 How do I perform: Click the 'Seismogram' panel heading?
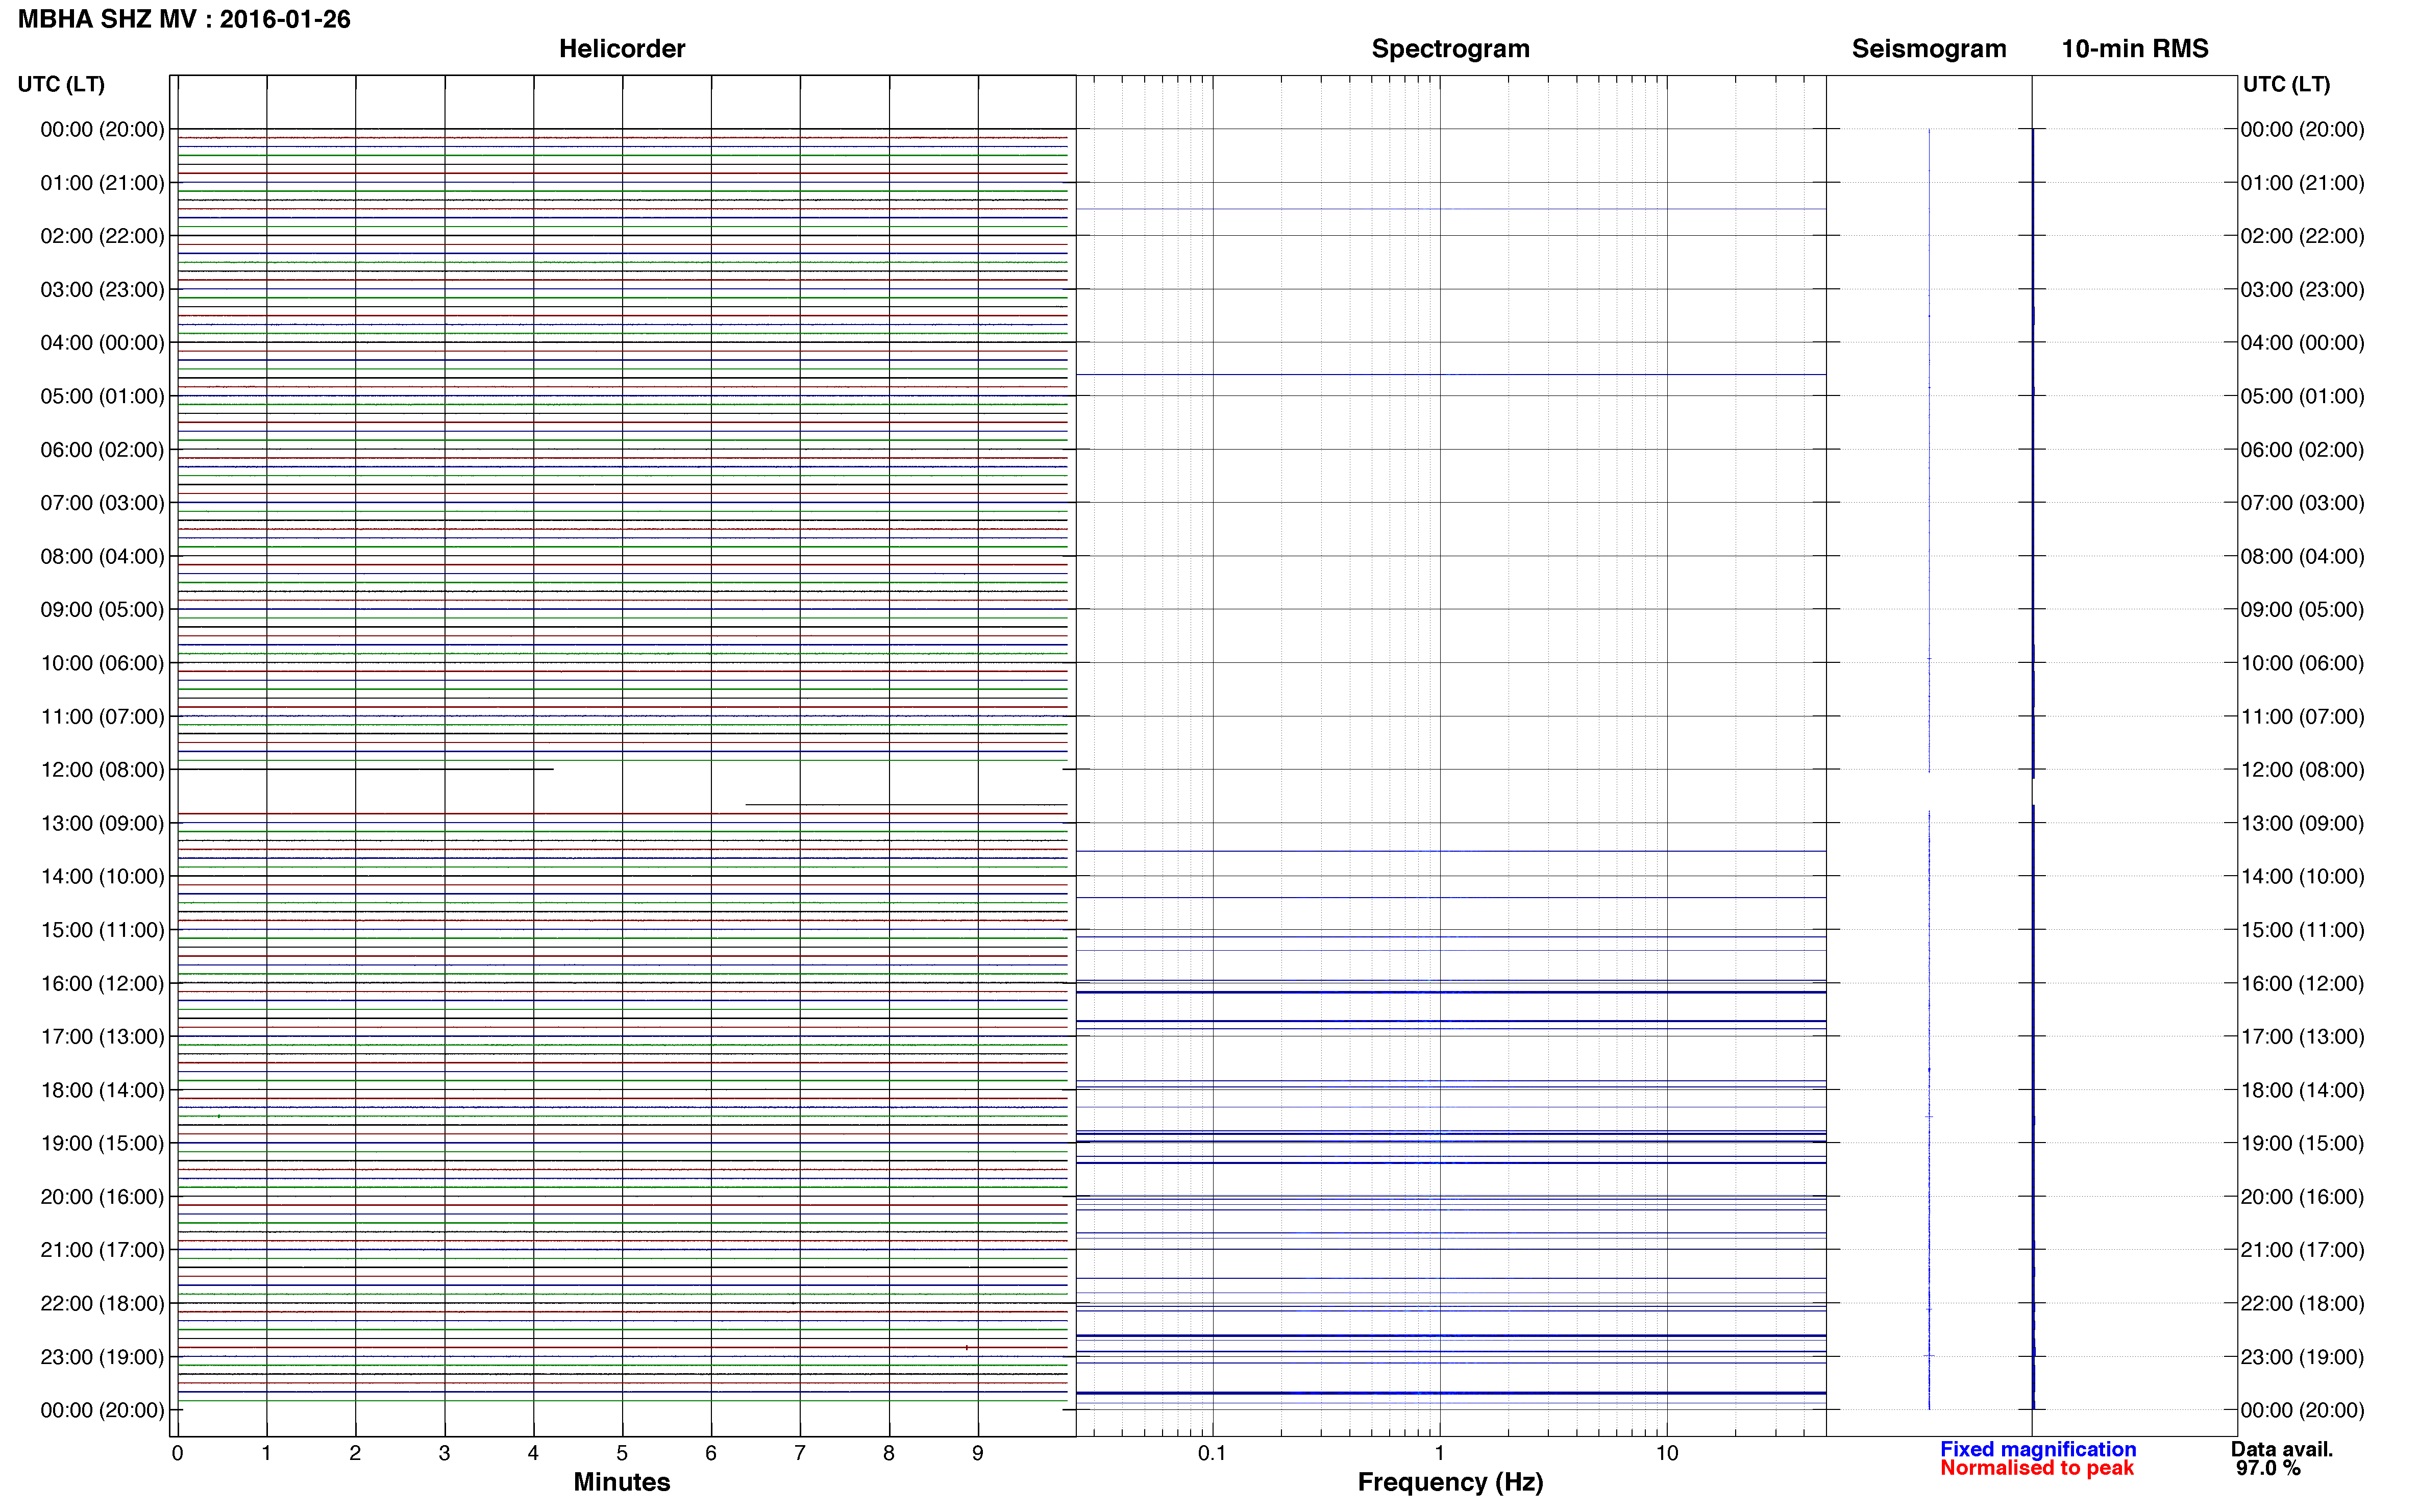click(x=1929, y=49)
